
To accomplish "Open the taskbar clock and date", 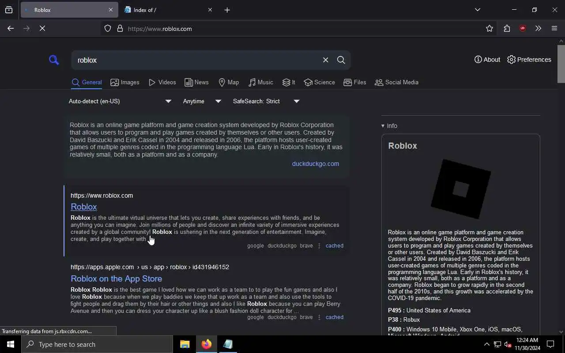I will pos(527,344).
